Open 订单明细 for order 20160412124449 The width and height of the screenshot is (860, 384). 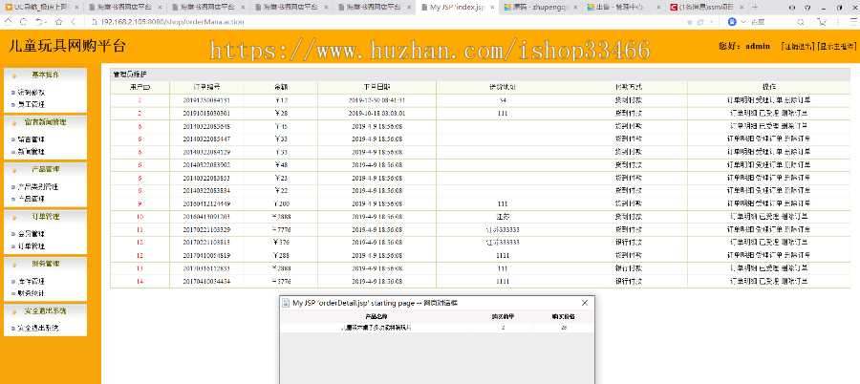click(741, 203)
